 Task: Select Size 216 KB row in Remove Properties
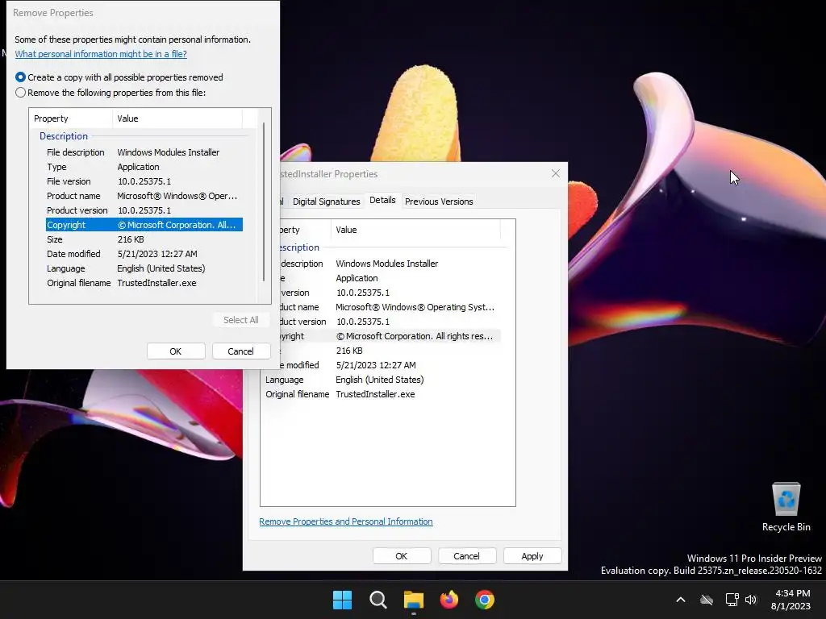point(144,239)
